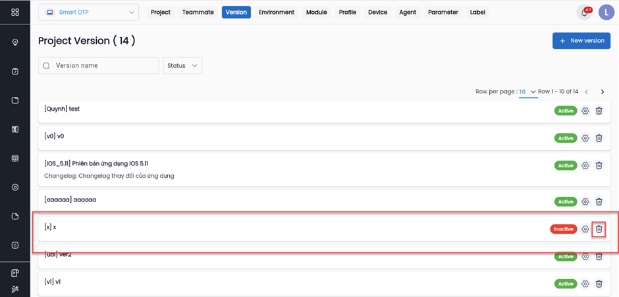Toggle the Inactive status badge on [x] x
619x297 pixels.
tap(563, 229)
